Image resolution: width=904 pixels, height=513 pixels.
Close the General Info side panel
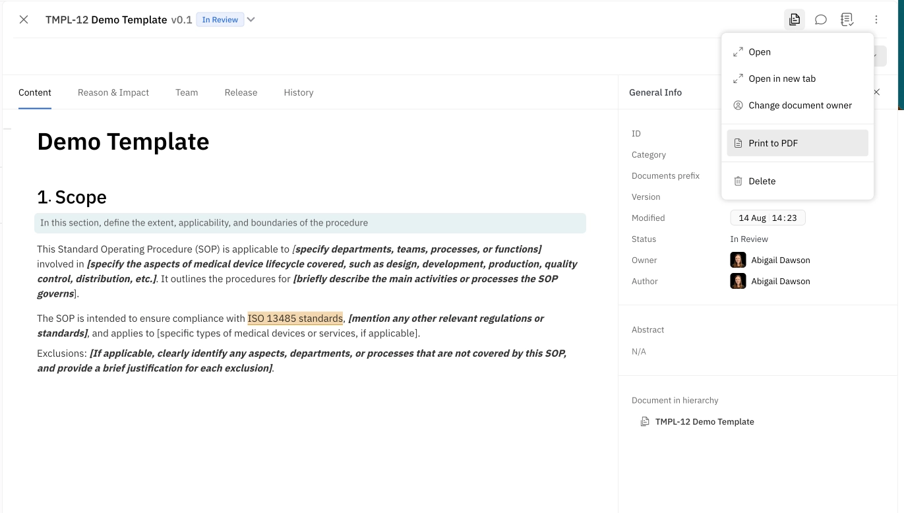(x=876, y=92)
